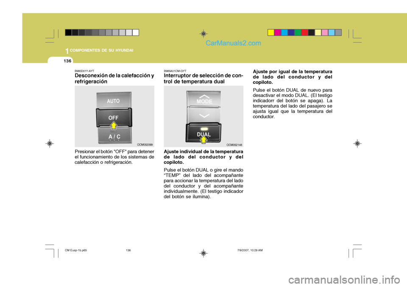407x287 pixels.
Task: Click the image reference 'OCM052148'
Action: tap(234, 145)
